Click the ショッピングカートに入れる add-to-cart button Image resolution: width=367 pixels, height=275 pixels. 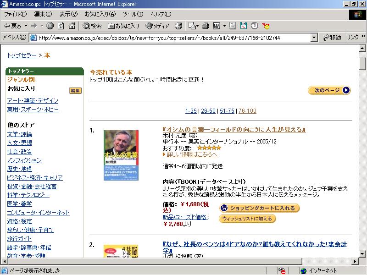pos(259,208)
